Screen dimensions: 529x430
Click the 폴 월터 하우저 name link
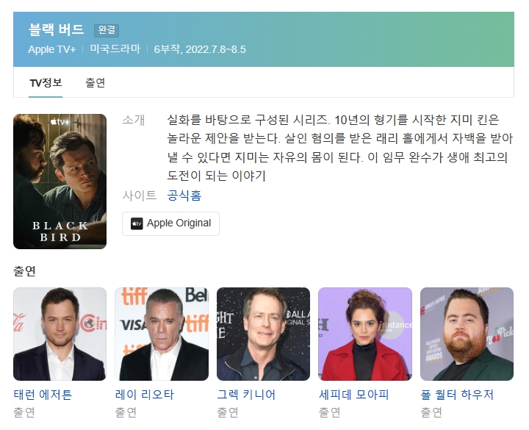pos(457,395)
